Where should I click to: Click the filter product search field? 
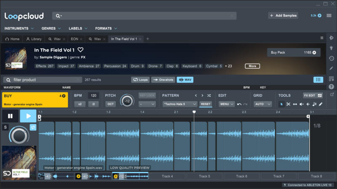click(42, 80)
